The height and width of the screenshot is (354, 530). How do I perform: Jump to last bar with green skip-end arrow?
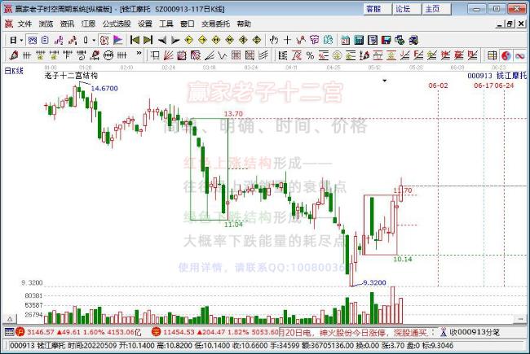pyautogui.click(x=148, y=40)
